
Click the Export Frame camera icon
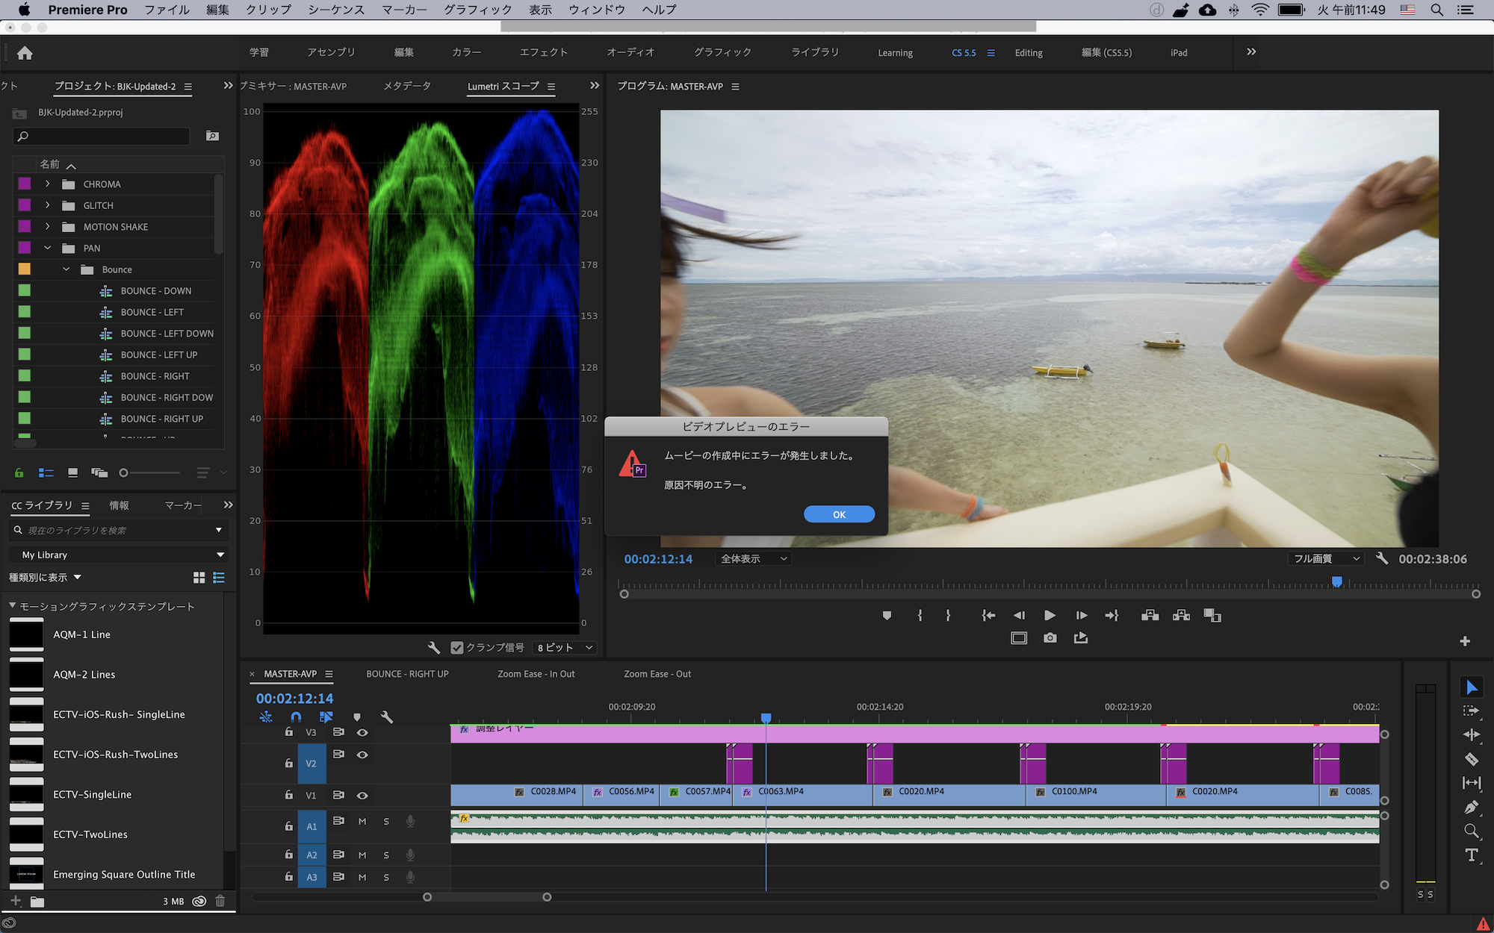[x=1050, y=638]
